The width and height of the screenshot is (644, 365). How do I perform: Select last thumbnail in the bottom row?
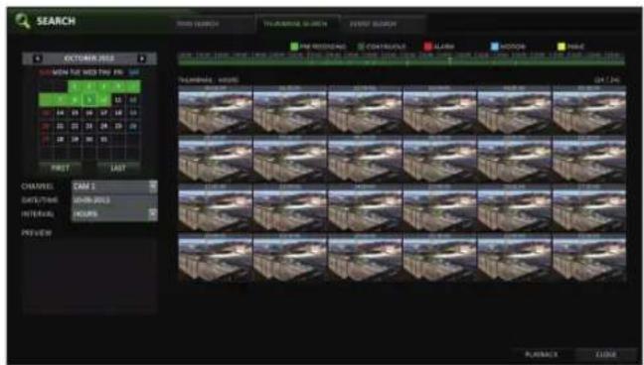click(x=589, y=258)
